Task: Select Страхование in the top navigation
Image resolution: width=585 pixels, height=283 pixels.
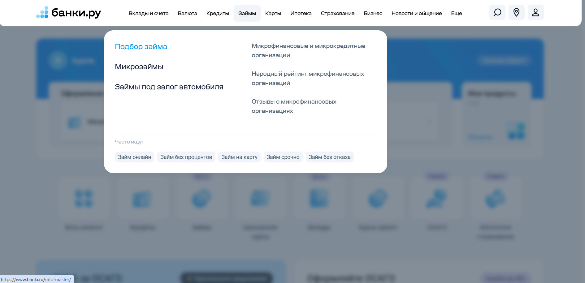Action: [x=337, y=13]
